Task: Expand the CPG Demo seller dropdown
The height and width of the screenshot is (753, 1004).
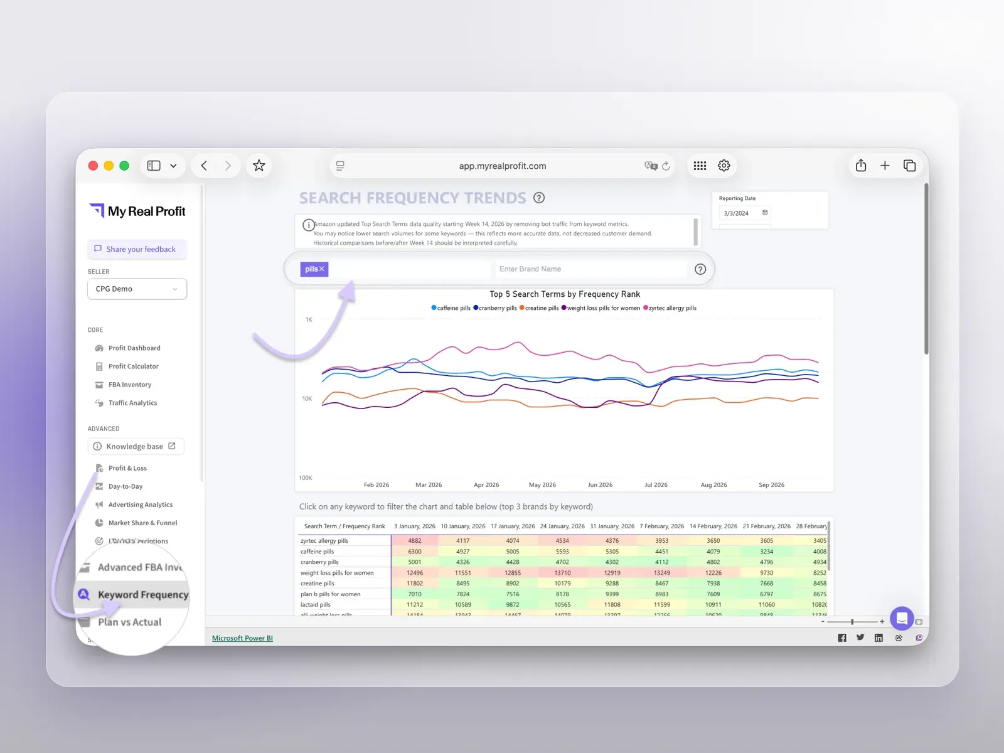Action: (137, 289)
